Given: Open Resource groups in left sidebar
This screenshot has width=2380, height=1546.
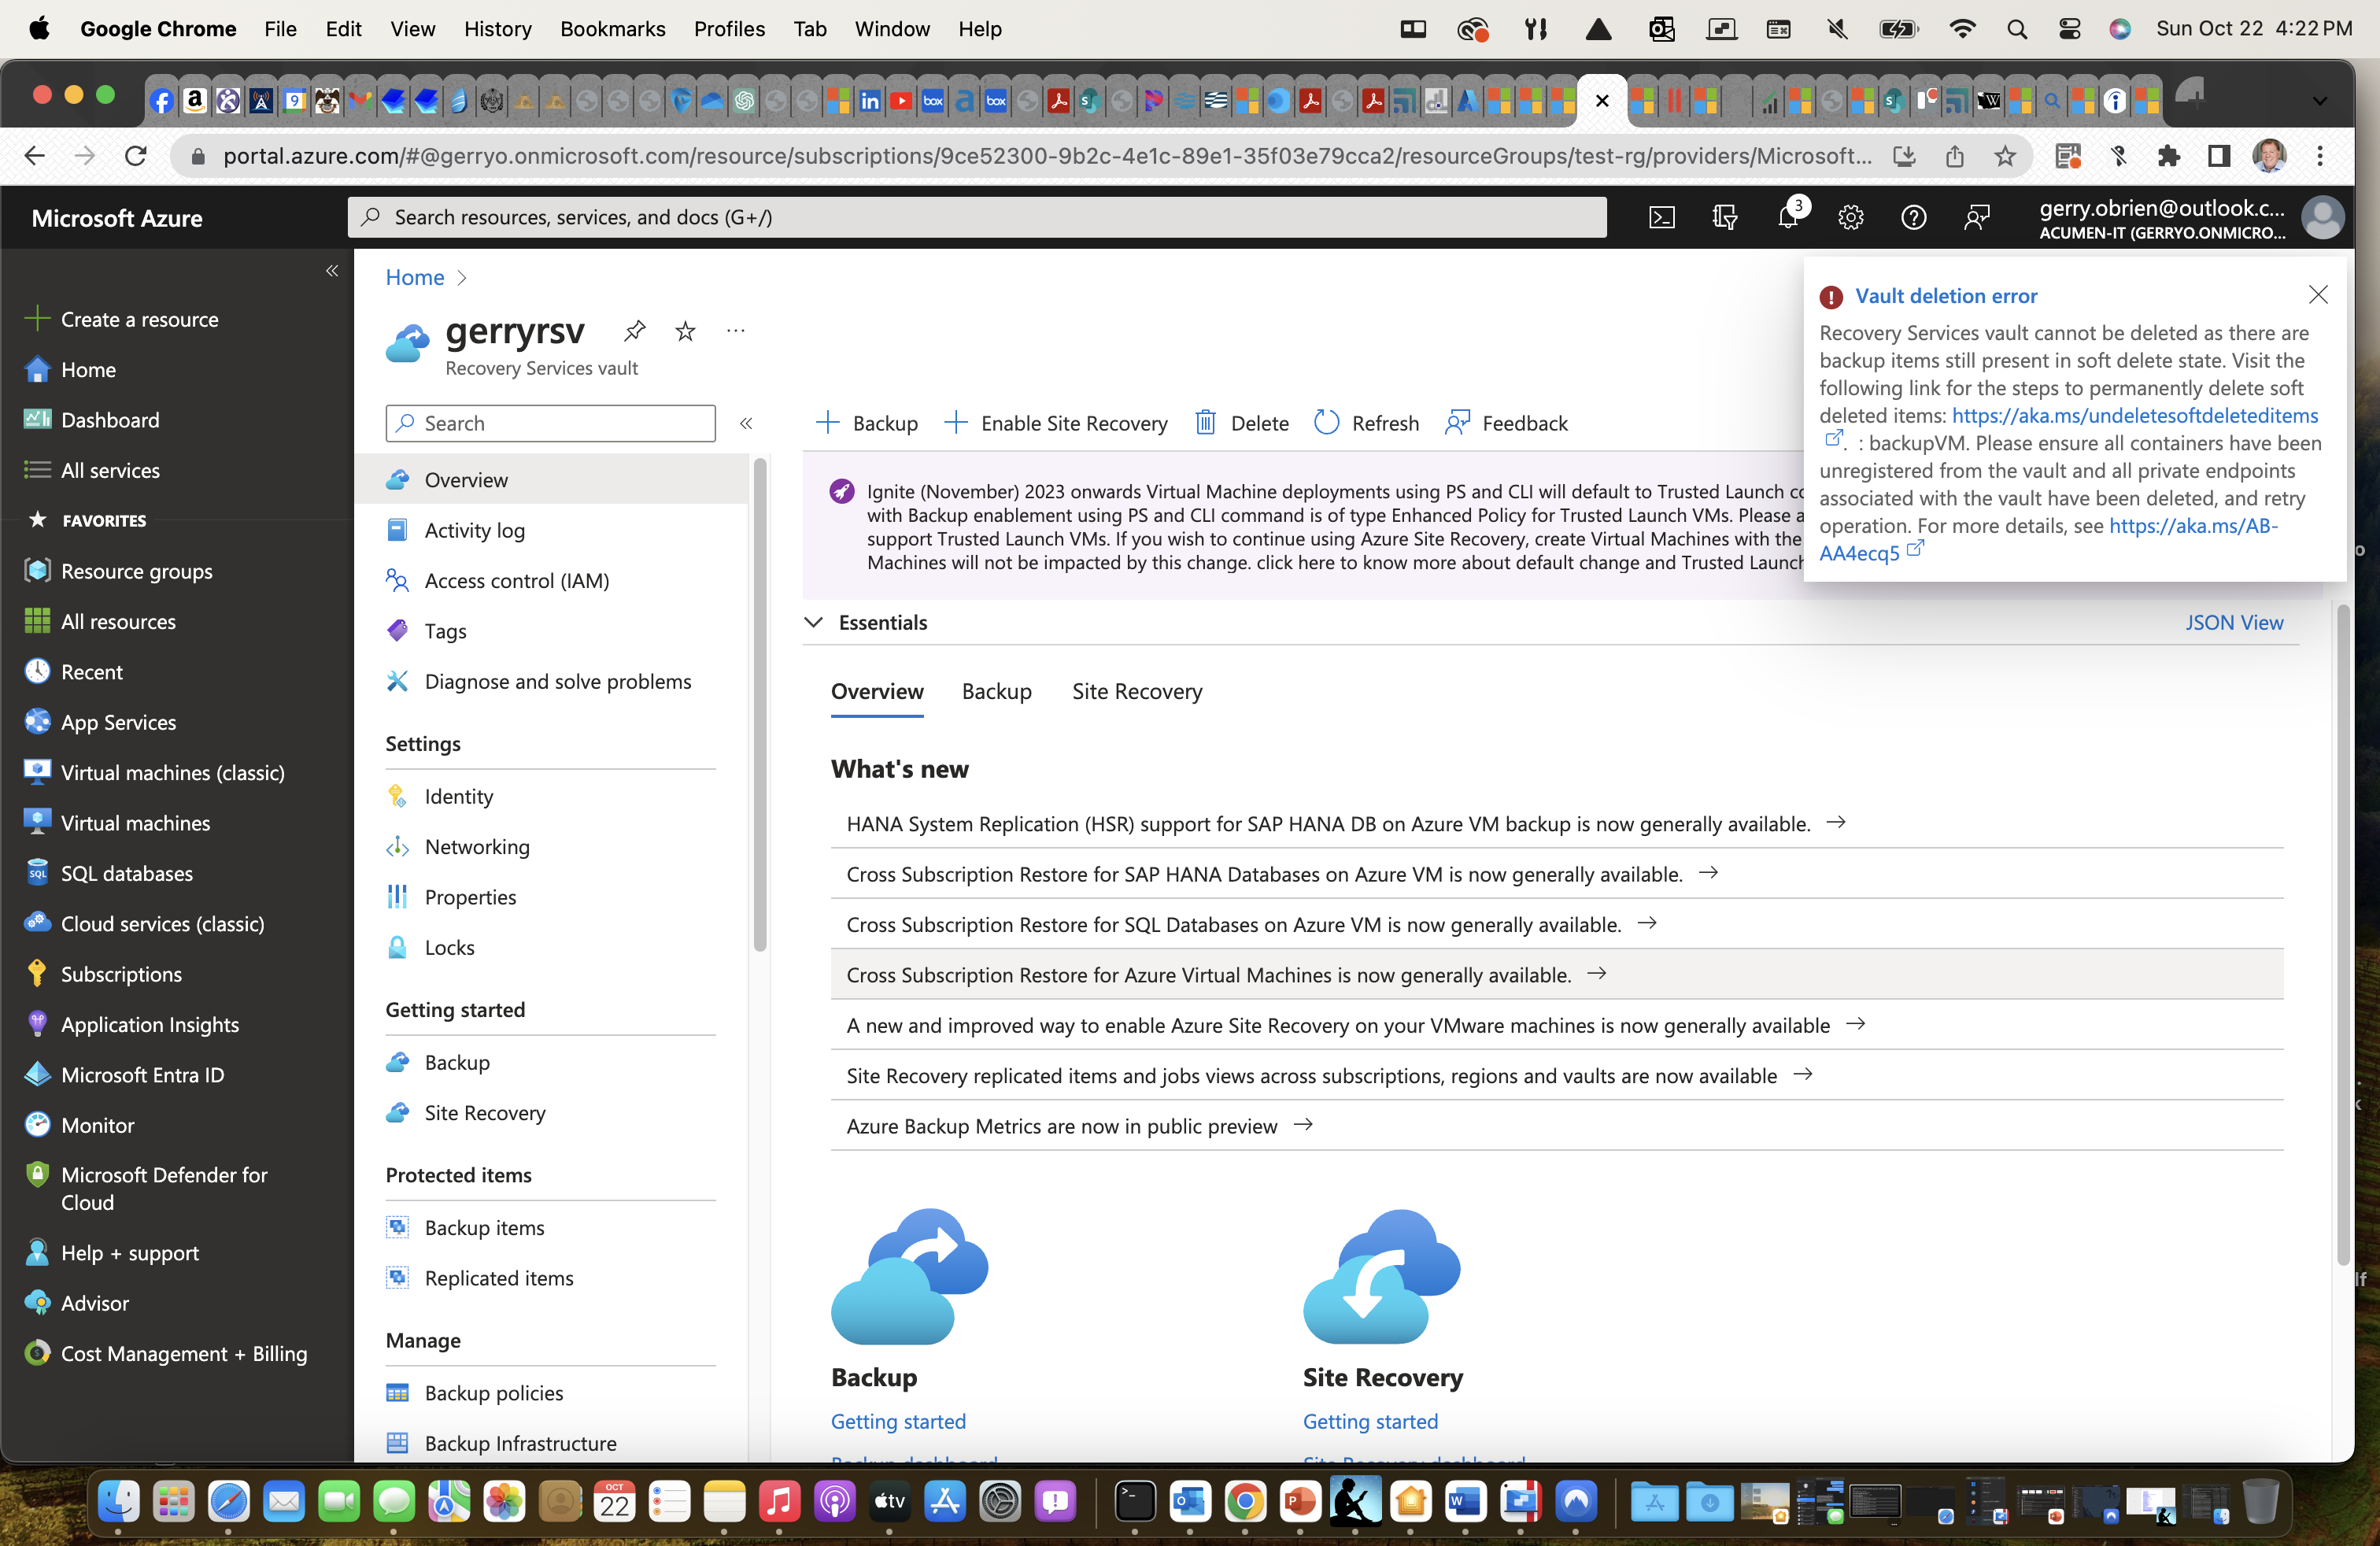Looking at the screenshot, I should point(137,571).
